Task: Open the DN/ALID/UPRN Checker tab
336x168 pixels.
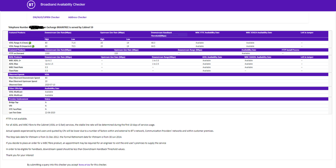Action: (46, 17)
